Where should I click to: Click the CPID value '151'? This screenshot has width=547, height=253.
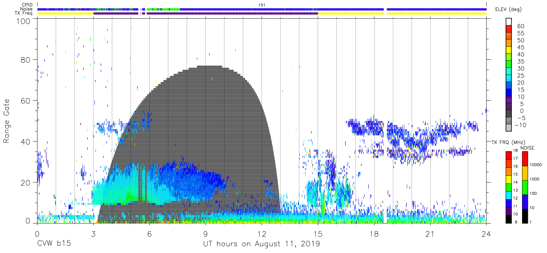click(x=261, y=5)
